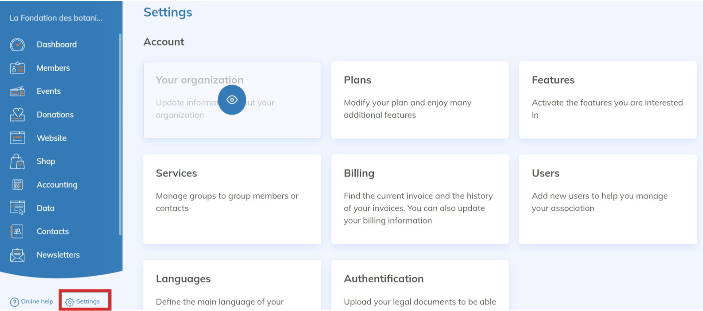This screenshot has width=703, height=311.
Task: Open the Shop bag icon
Action: (x=17, y=161)
